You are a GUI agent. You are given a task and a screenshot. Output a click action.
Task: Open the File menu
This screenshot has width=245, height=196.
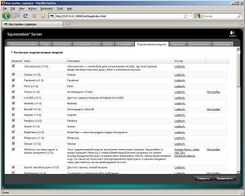coord(5,9)
